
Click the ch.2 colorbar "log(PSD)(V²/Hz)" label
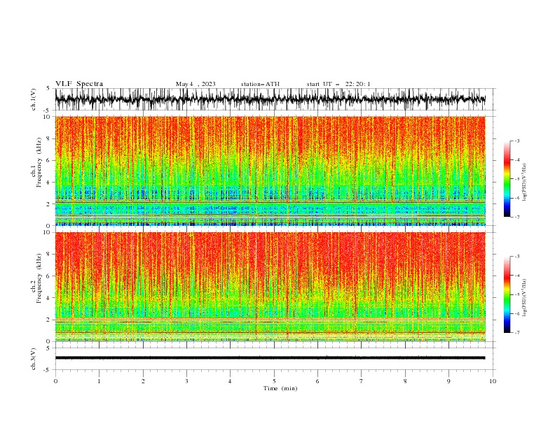524,297
